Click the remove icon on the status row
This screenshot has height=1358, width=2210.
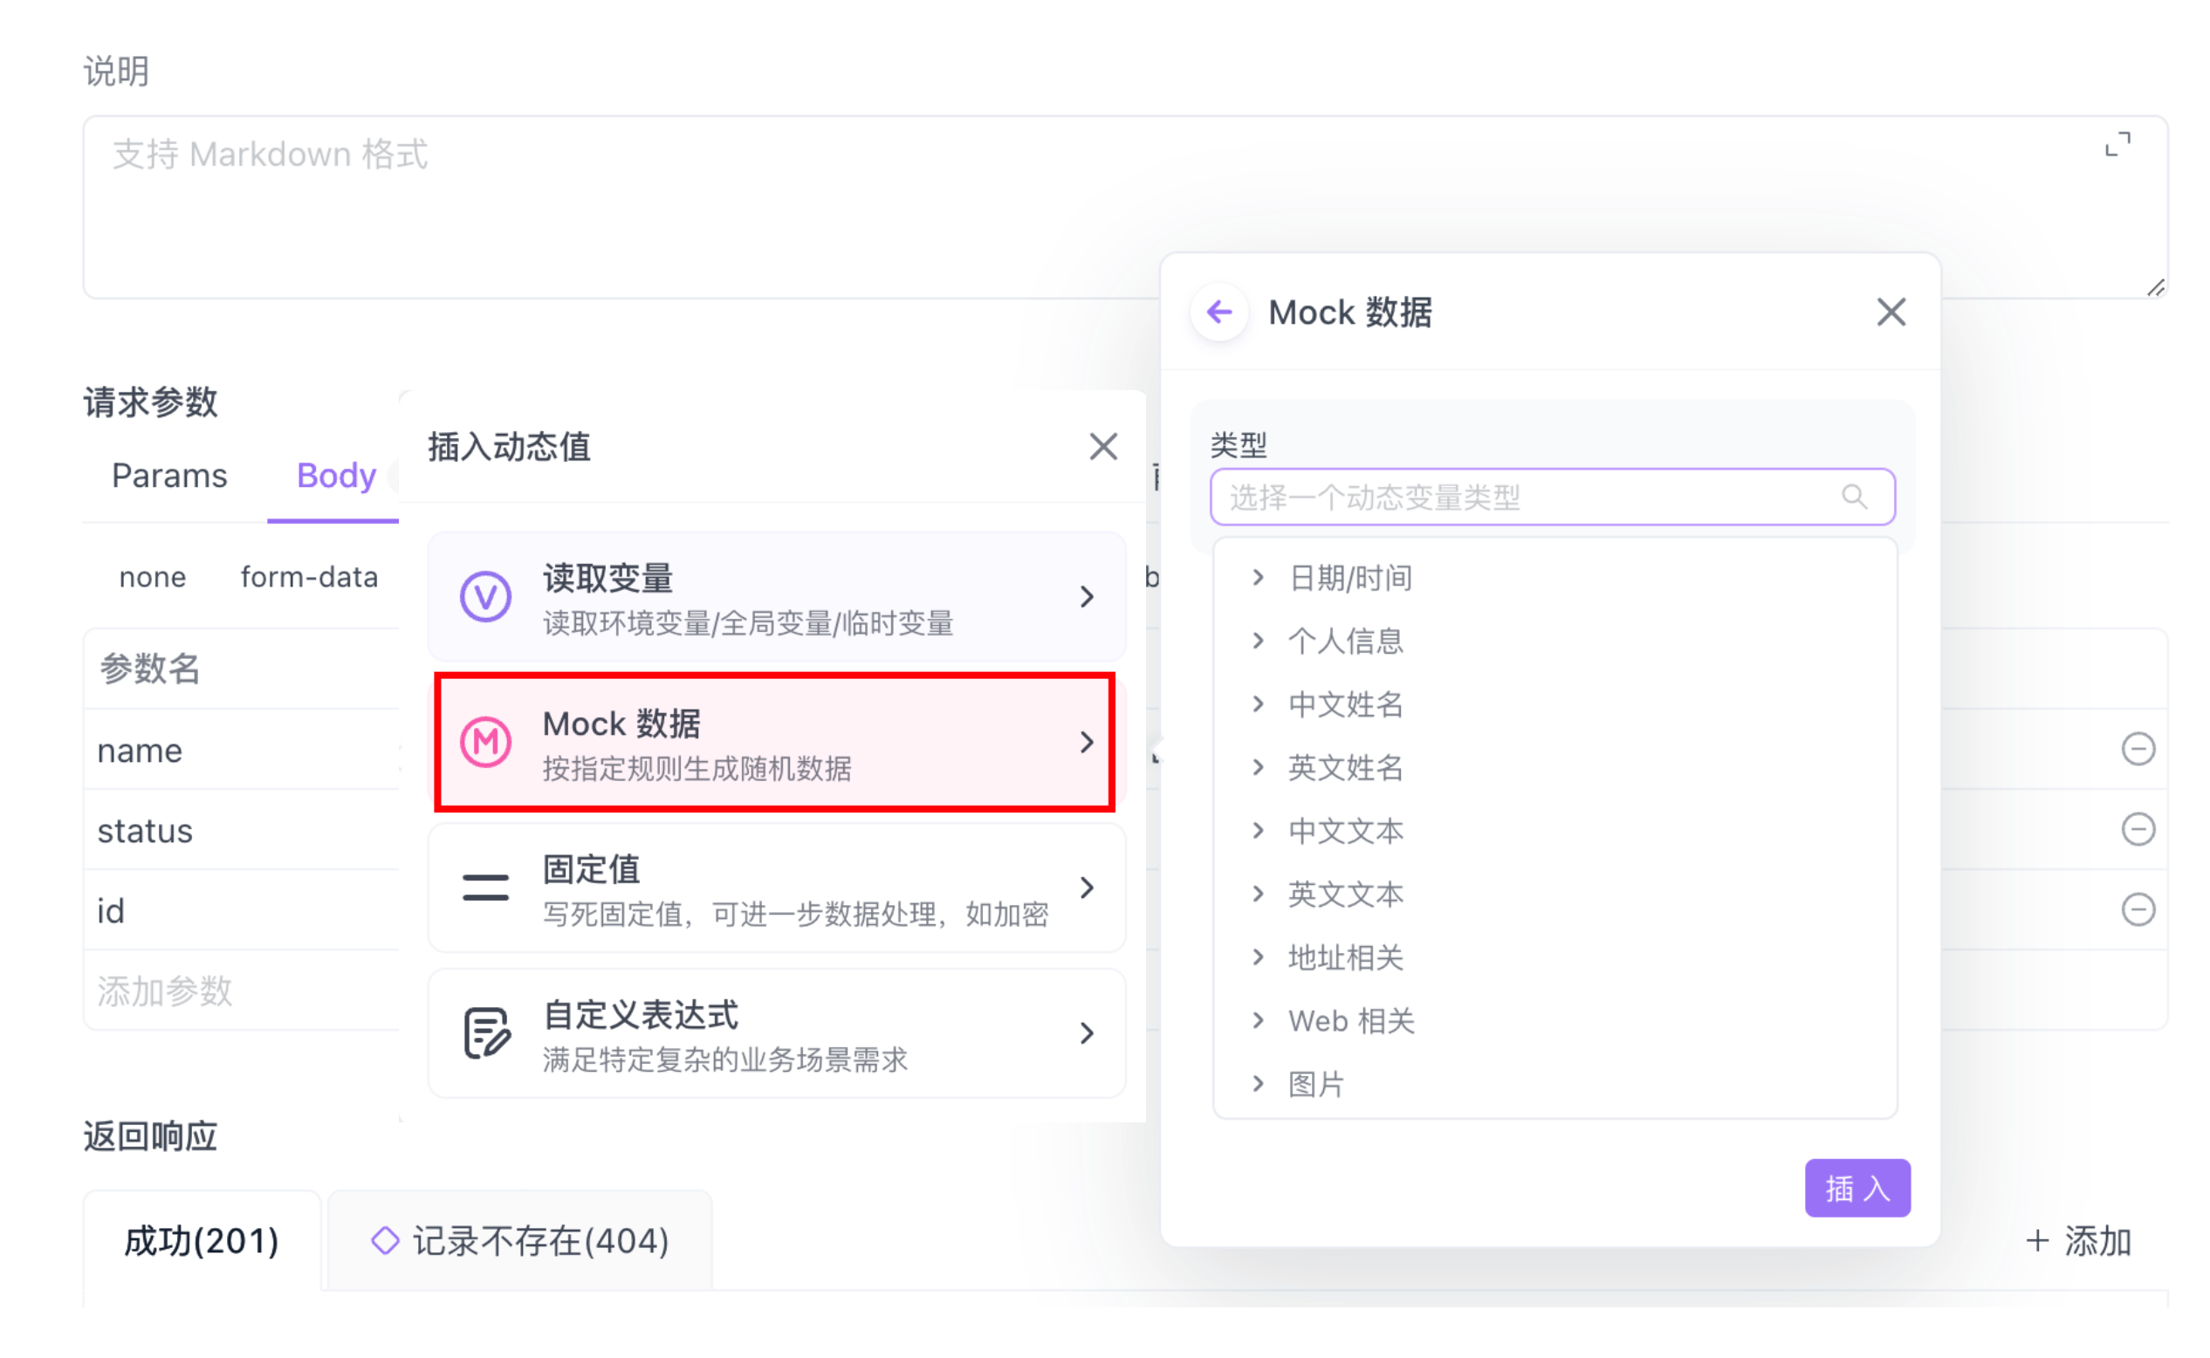pos(2138,829)
